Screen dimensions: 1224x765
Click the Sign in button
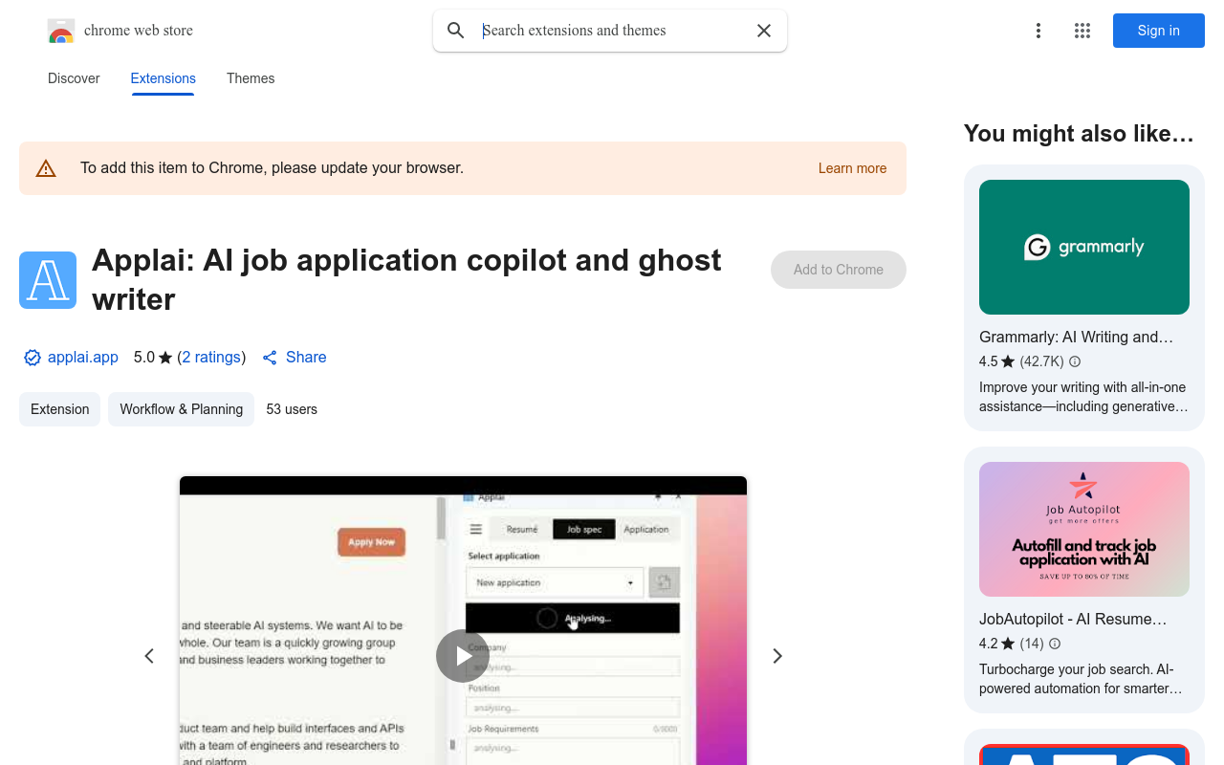[x=1159, y=31]
